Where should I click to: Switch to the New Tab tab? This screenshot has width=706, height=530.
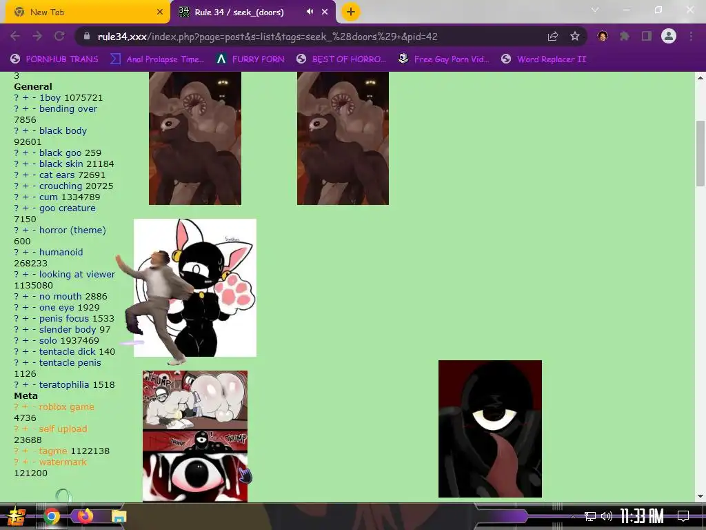(88, 12)
